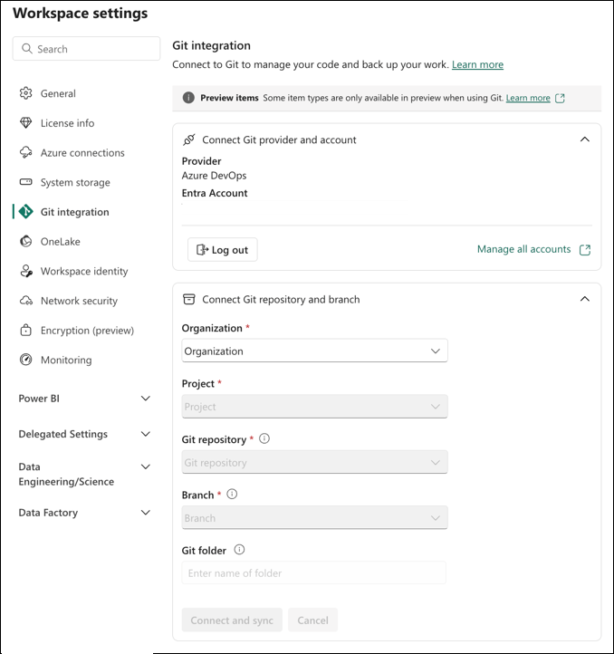The image size is (614, 654).
Task: Click the Encryption lock icon
Action: (26, 330)
